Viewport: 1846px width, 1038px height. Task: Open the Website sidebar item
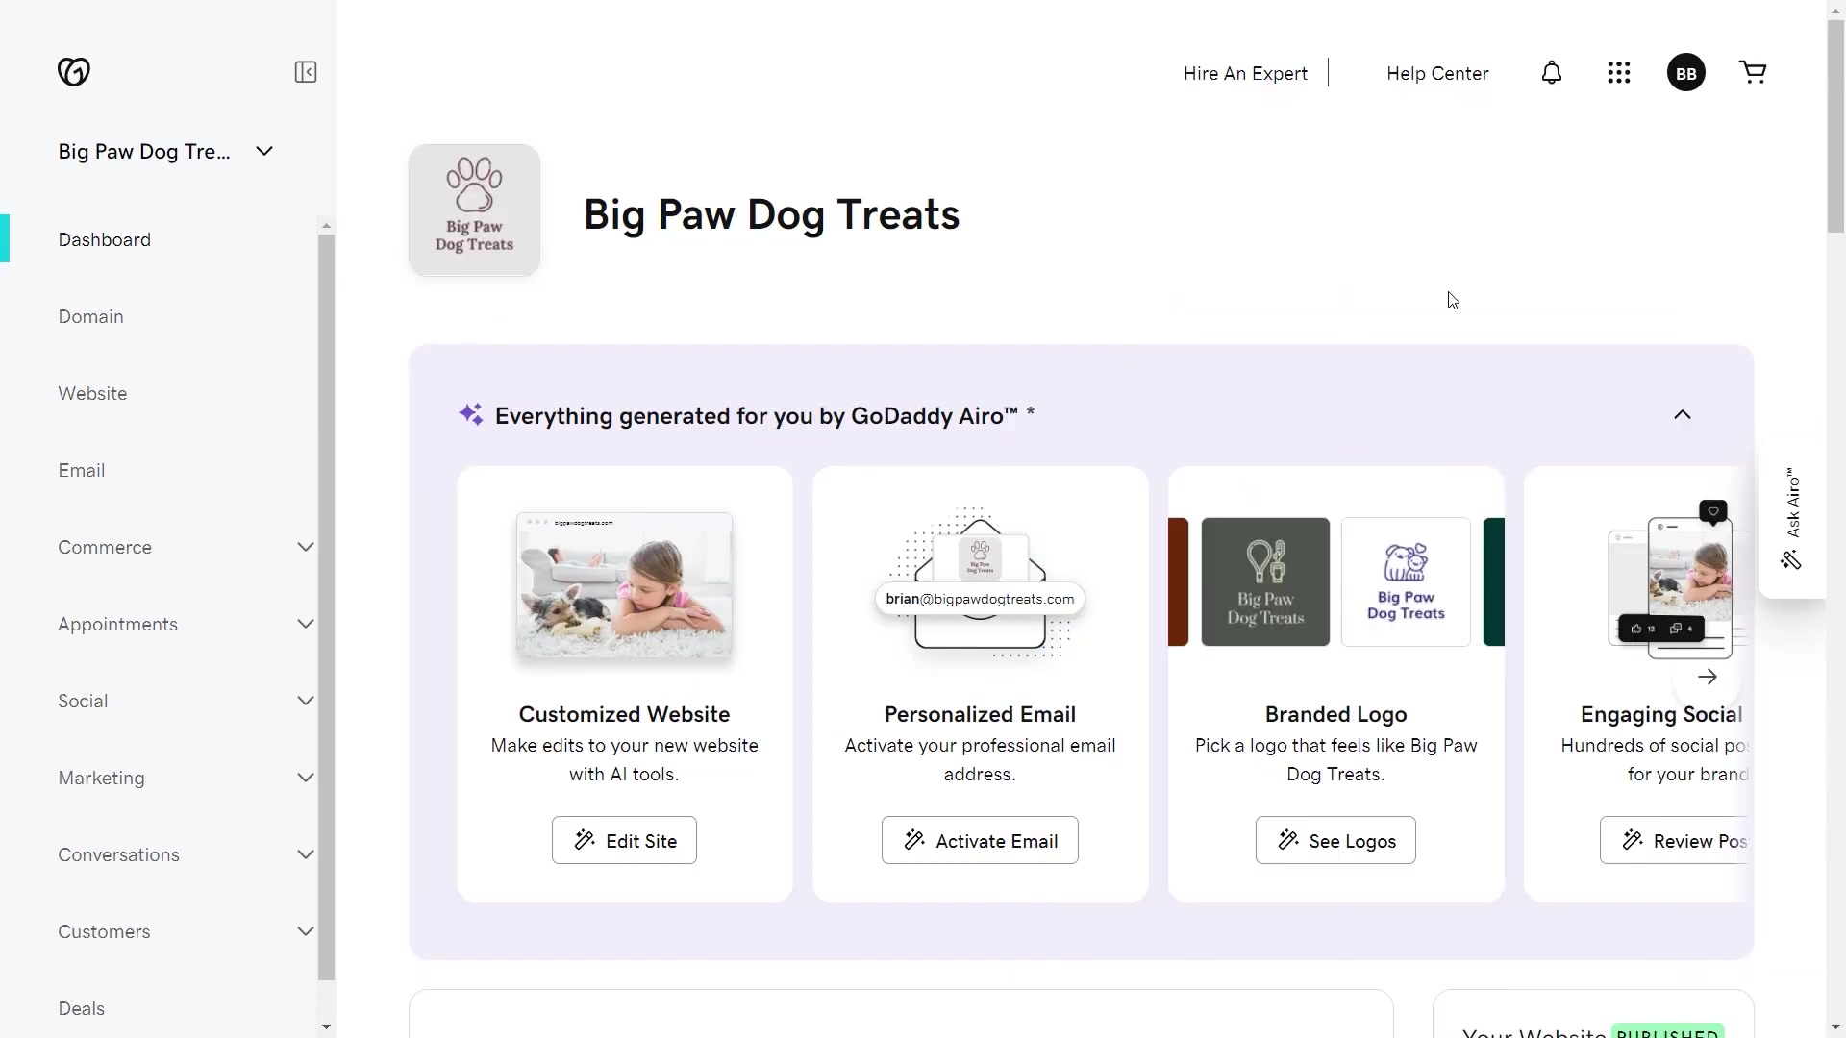[x=92, y=393]
